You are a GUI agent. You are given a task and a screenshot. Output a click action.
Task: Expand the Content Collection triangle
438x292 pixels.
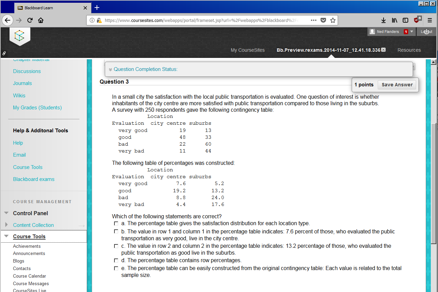click(6, 224)
